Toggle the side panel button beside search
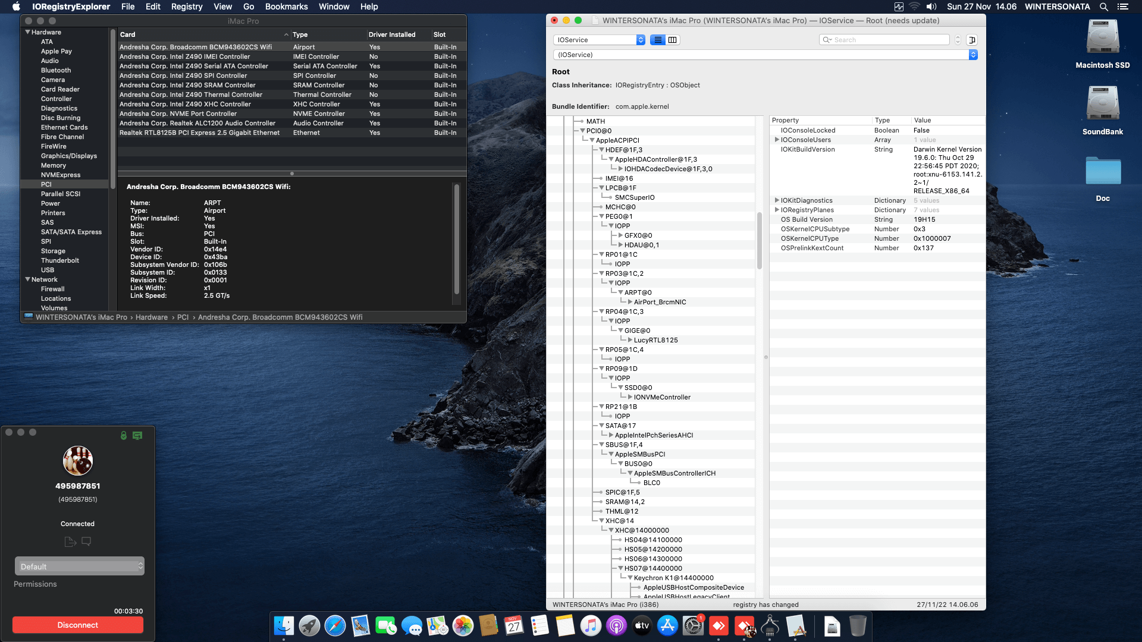 point(972,40)
